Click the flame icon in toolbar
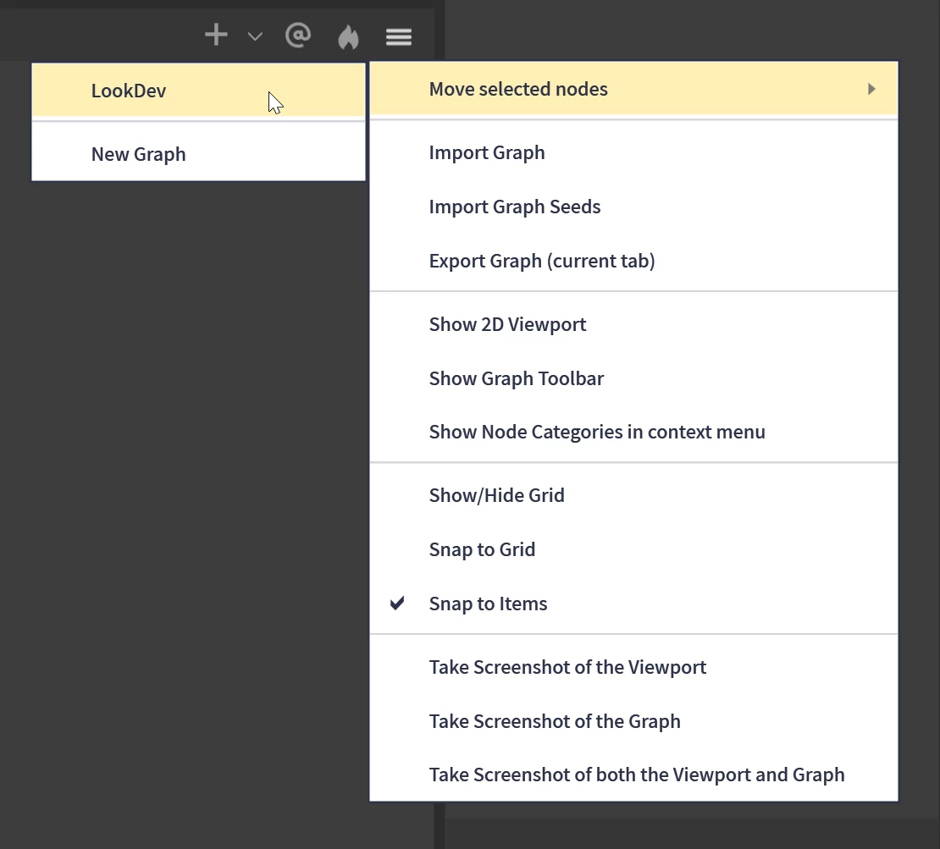The height and width of the screenshot is (849, 940). click(x=348, y=36)
